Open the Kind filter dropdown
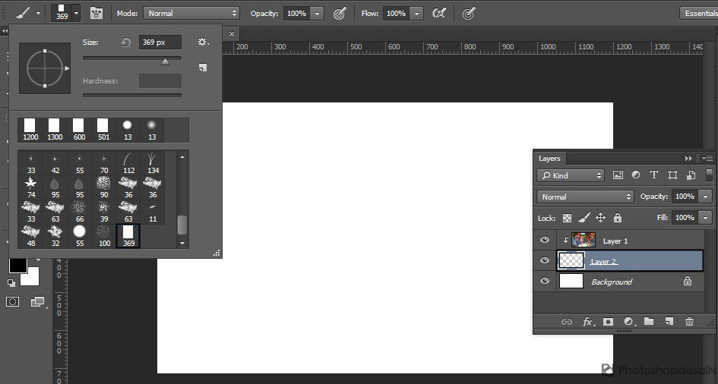 point(571,175)
